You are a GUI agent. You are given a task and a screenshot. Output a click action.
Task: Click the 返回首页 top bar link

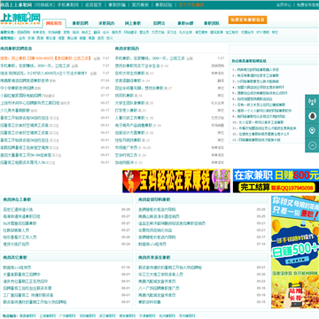(x=93, y=4)
